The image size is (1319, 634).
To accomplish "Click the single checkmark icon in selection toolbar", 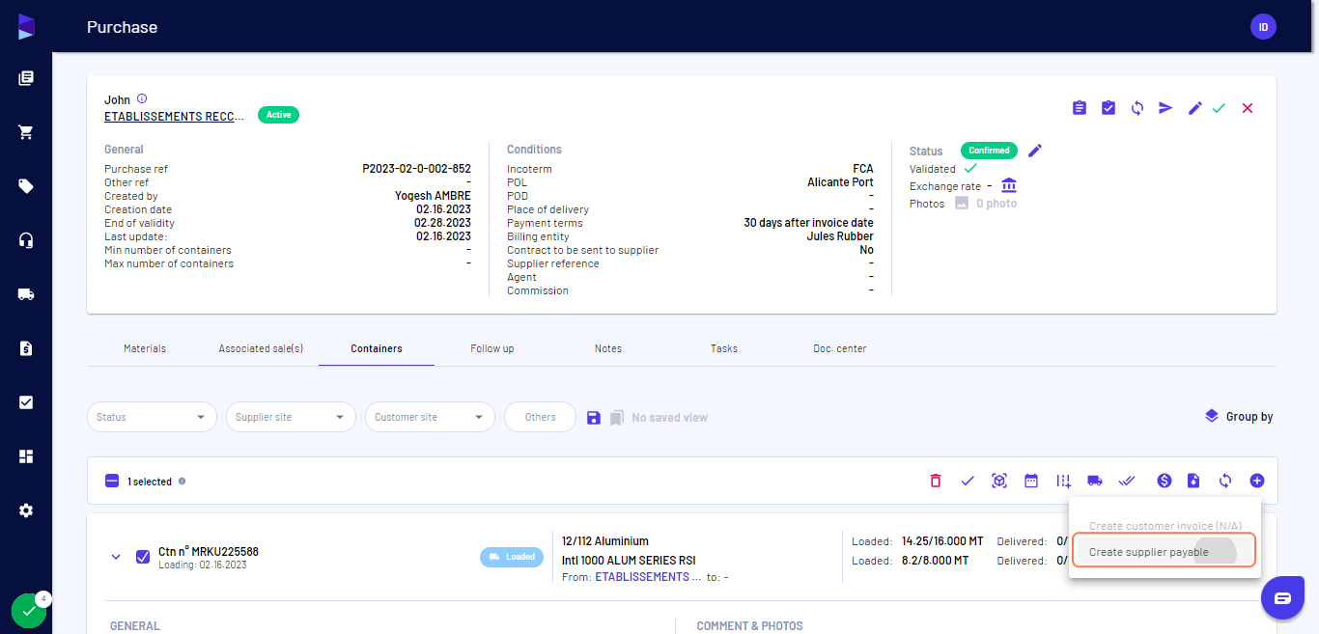I will coord(968,481).
